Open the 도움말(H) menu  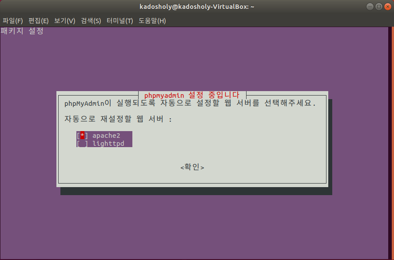click(x=152, y=21)
